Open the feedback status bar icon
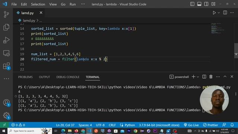The image size is (238, 134). click(x=224, y=125)
